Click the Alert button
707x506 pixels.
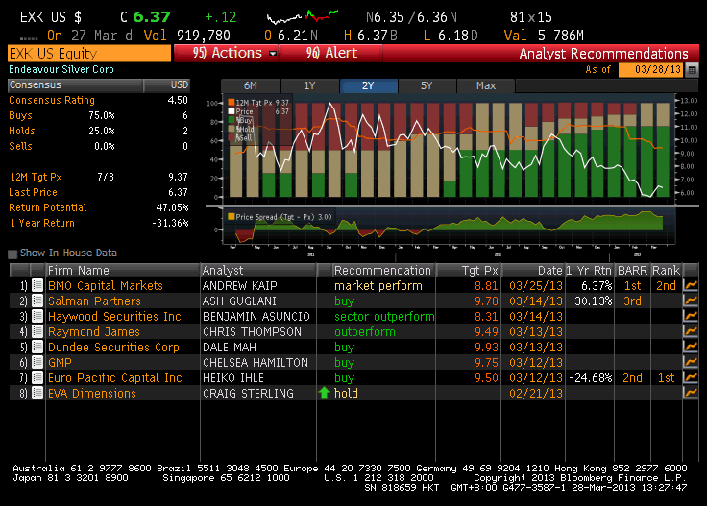pyautogui.click(x=331, y=53)
